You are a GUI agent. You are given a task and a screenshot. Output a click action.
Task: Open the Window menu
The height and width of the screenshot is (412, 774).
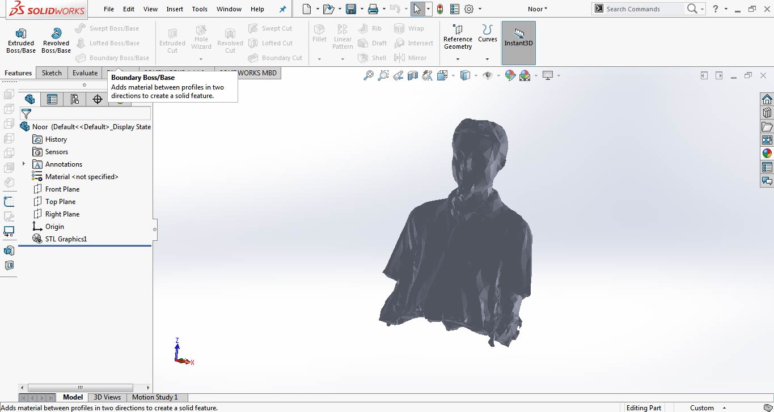click(x=229, y=9)
